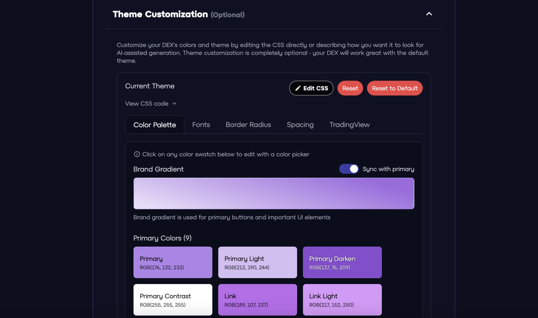Screen dimensions: 538x318
Task: Pick the Primary Darken color swatch
Action: pos(342,262)
